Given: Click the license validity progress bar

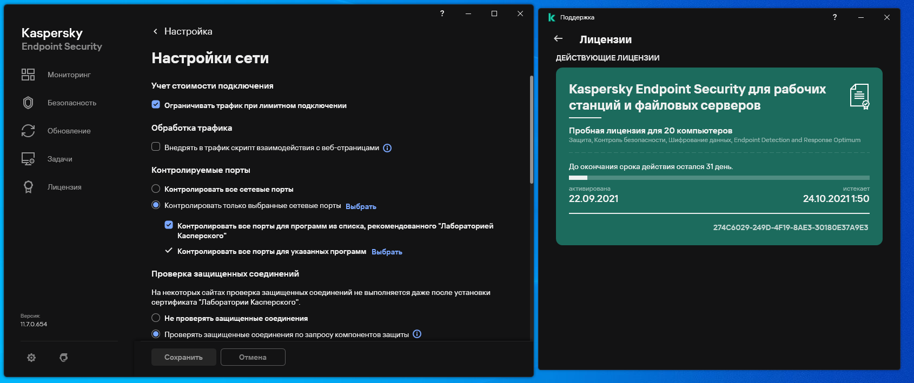Looking at the screenshot, I should coord(719,178).
